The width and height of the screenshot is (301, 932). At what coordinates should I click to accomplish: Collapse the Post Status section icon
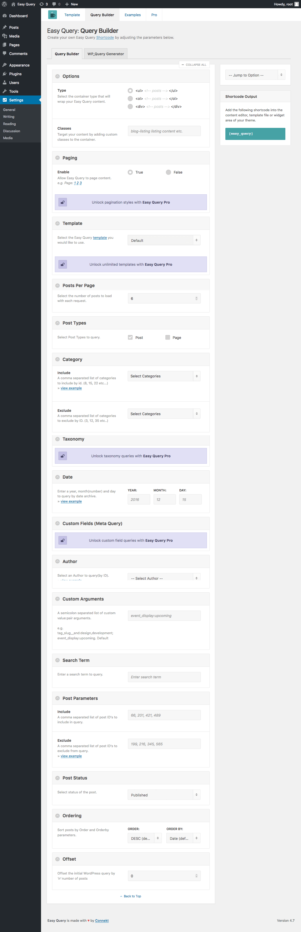point(57,778)
